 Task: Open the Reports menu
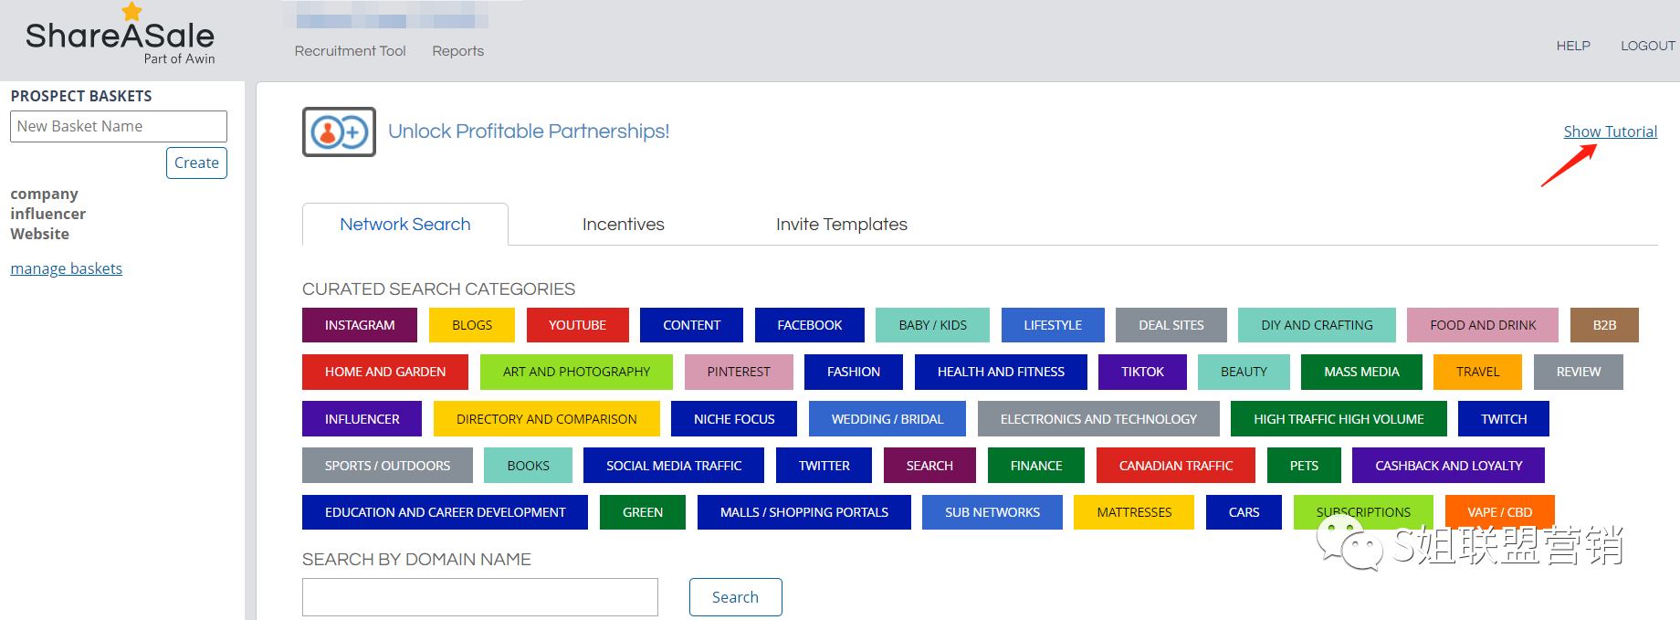[457, 51]
